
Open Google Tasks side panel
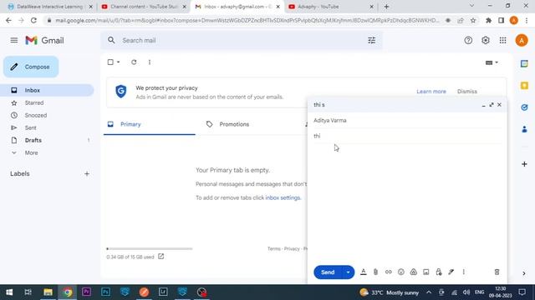524,107
